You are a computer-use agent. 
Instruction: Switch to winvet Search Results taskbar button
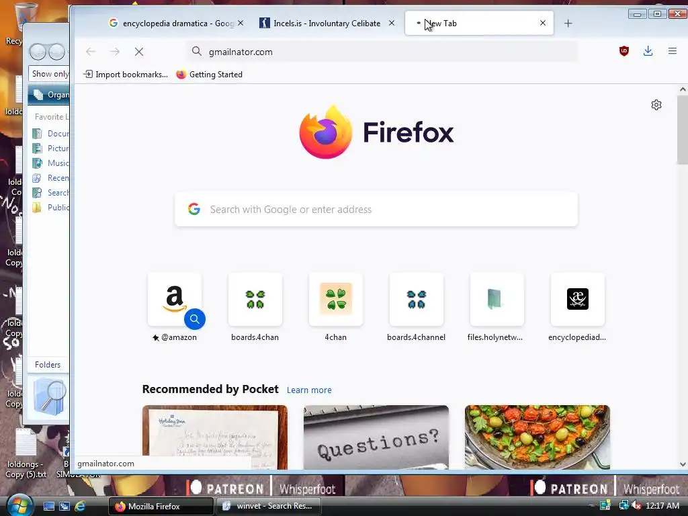(268, 506)
